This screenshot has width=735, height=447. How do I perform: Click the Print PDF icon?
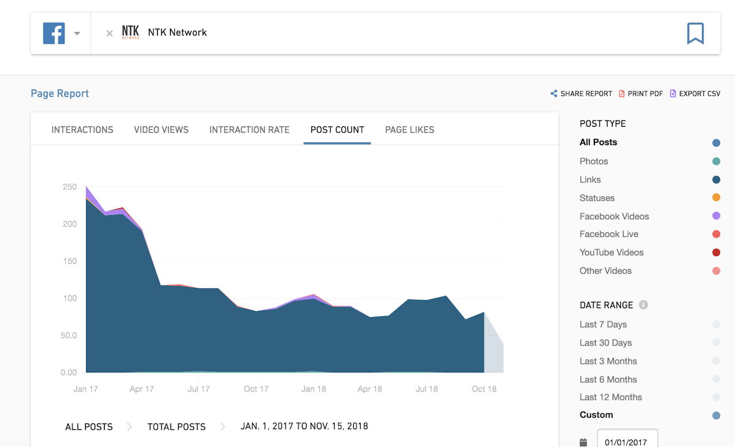pyautogui.click(x=621, y=93)
